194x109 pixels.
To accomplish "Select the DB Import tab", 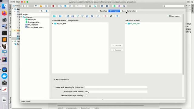I will pyautogui.click(x=114, y=11).
